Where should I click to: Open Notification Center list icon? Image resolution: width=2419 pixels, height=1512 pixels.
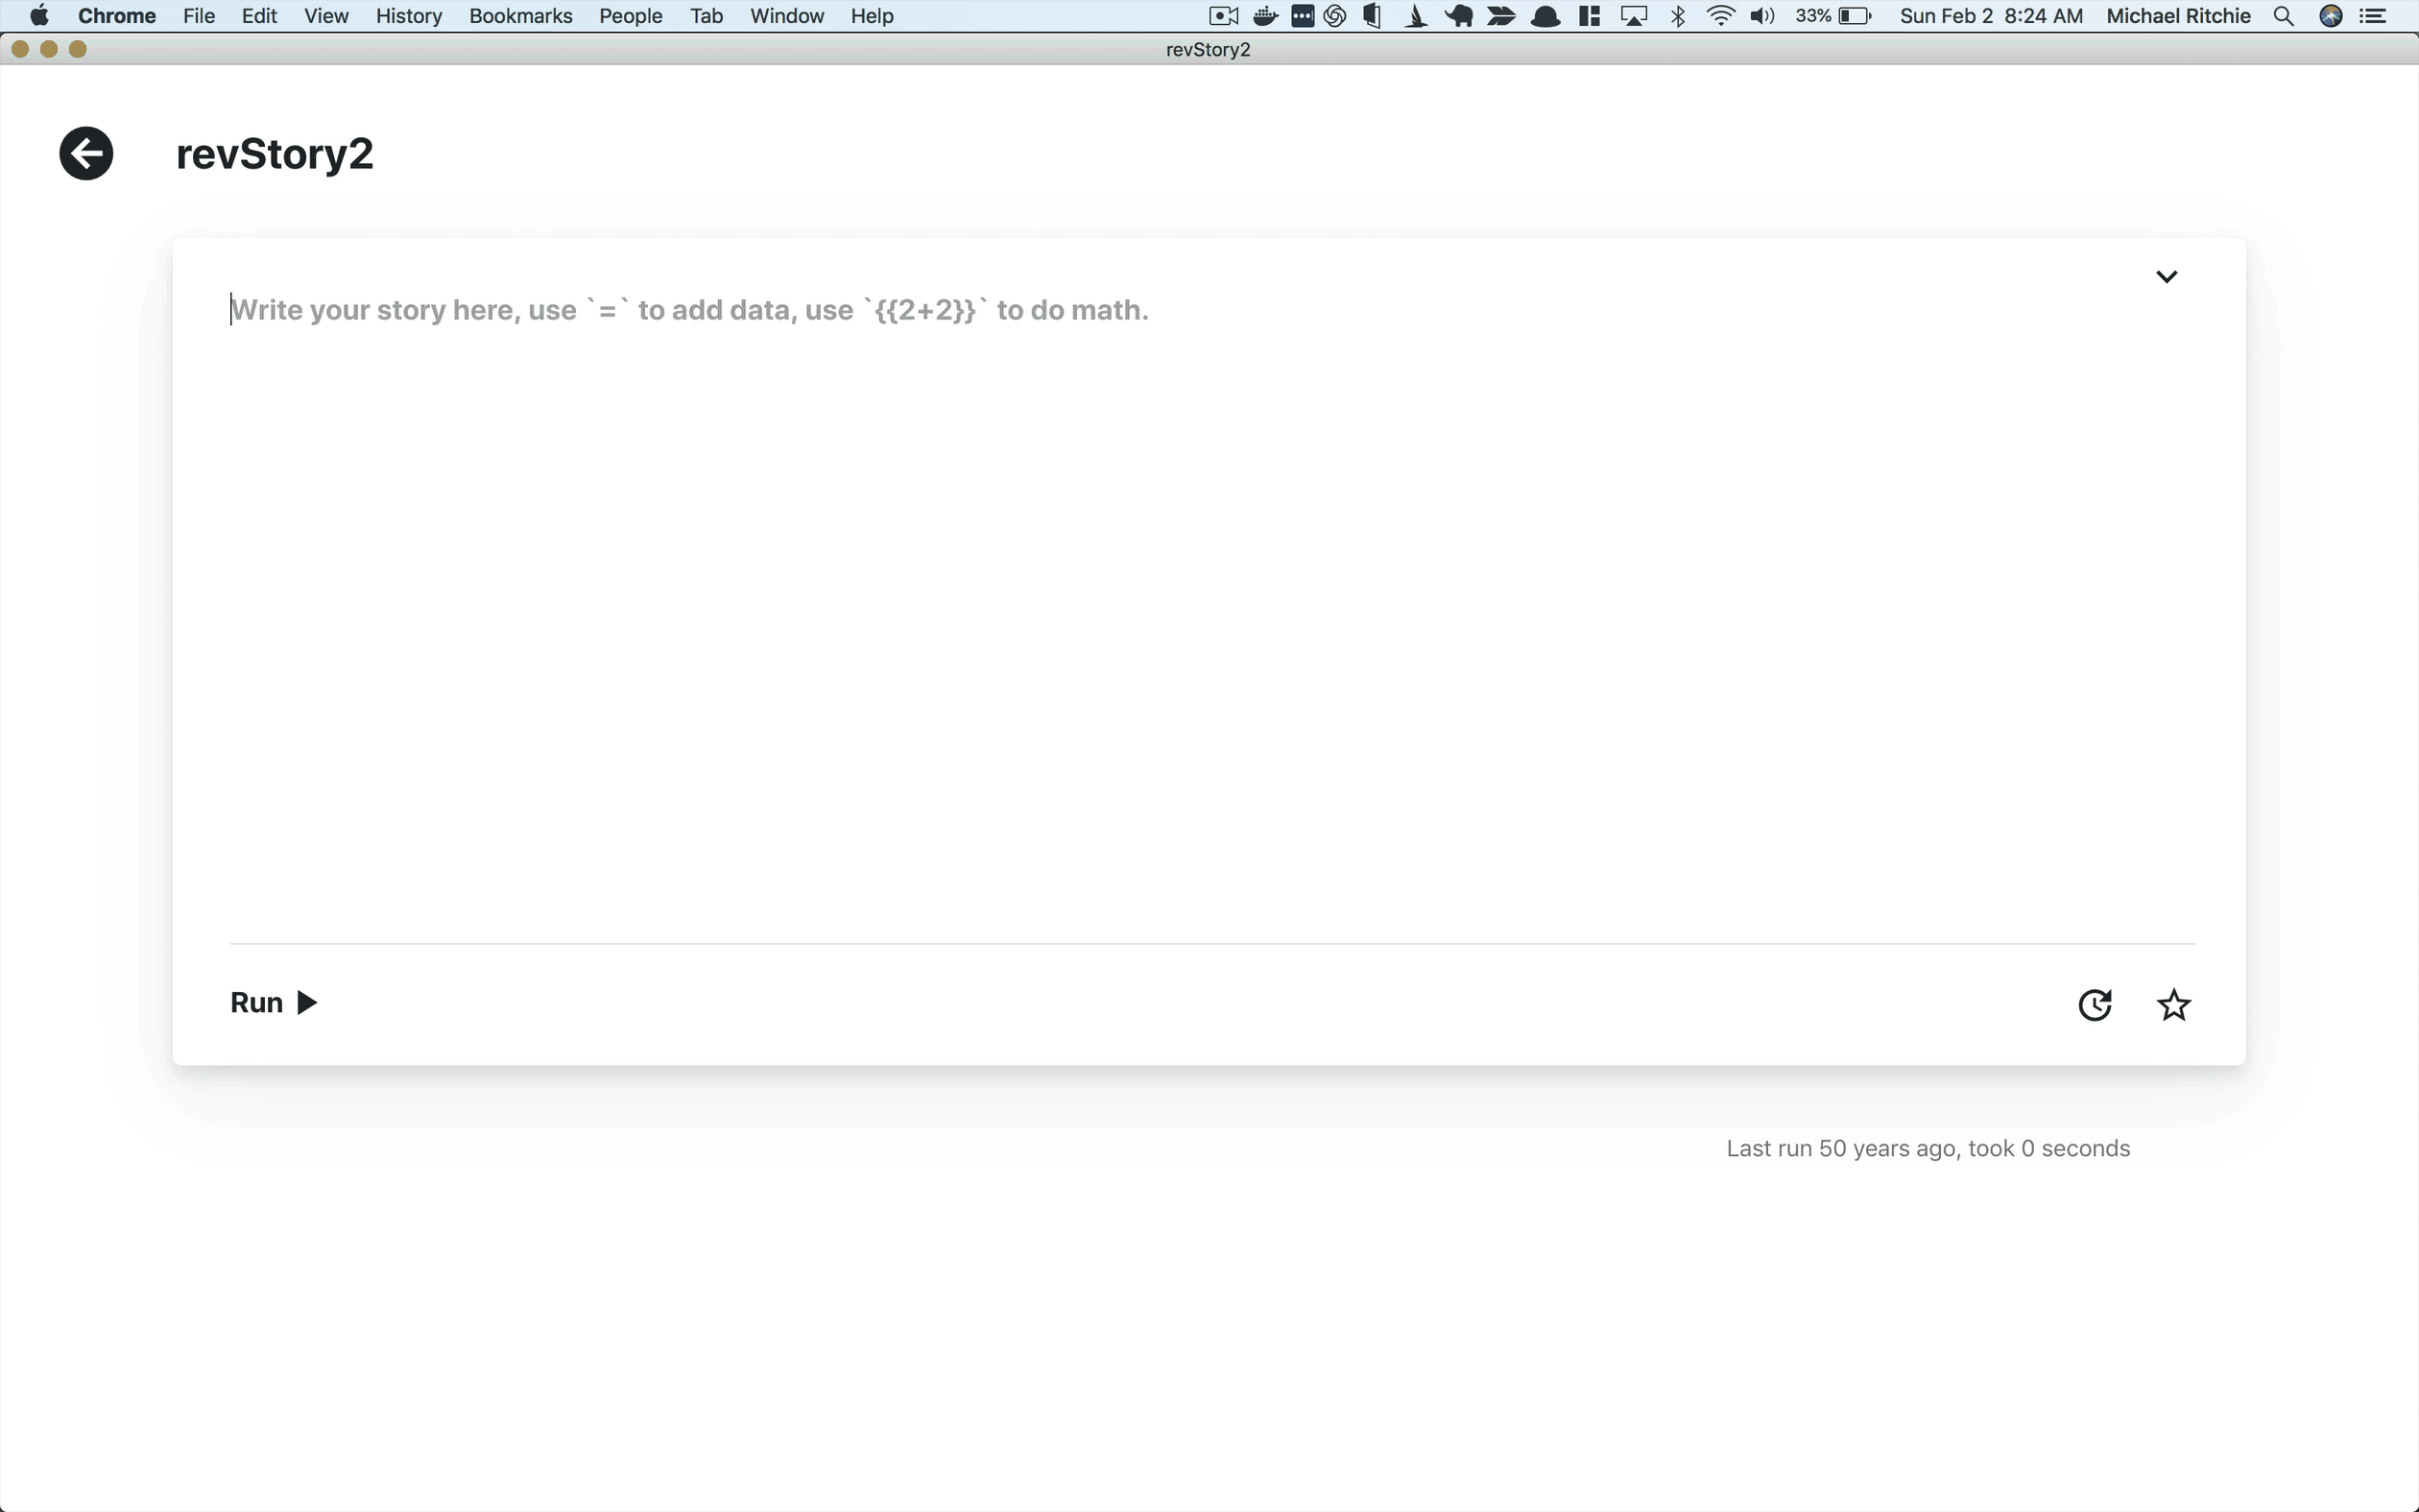click(2373, 16)
